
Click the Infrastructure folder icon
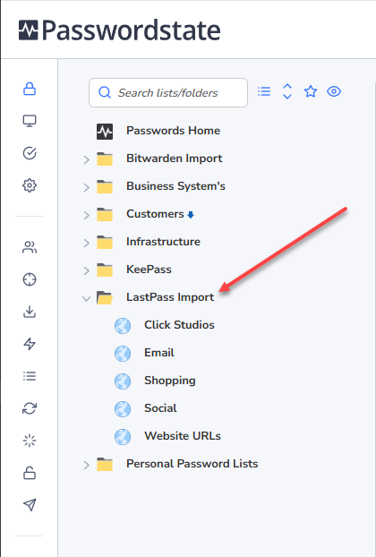pos(105,243)
